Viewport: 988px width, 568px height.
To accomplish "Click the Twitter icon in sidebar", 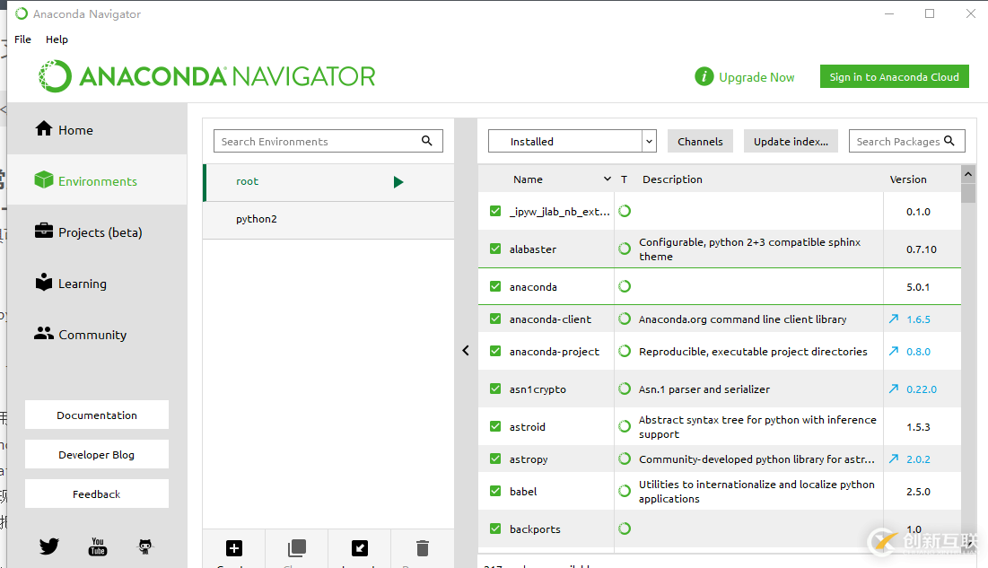I will 49,546.
